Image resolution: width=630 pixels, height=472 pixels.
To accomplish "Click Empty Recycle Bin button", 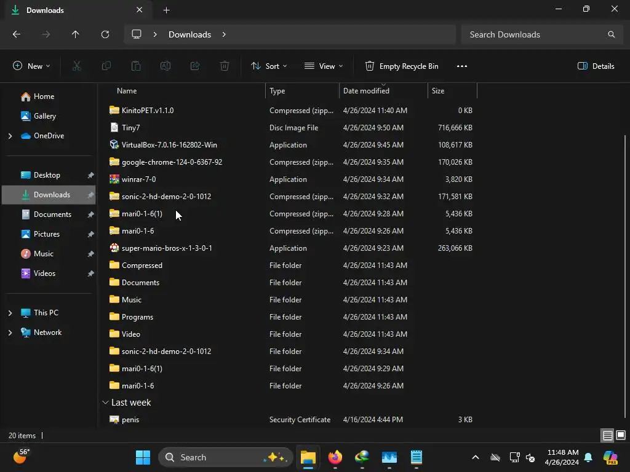I will pyautogui.click(x=401, y=66).
